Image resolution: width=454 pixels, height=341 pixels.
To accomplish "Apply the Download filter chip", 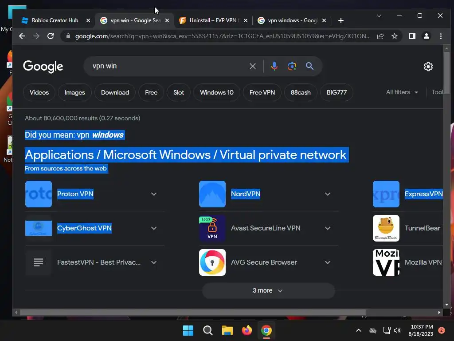I will pyautogui.click(x=115, y=92).
